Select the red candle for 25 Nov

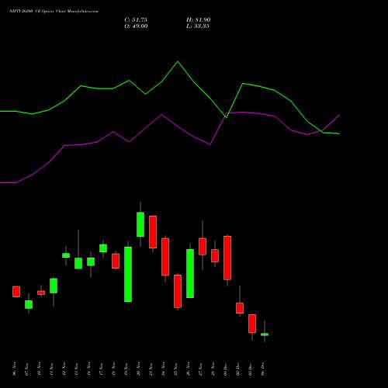[178, 291]
